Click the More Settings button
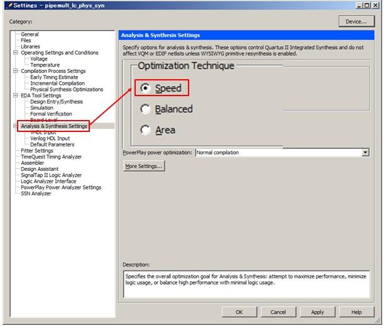Screen dimensions: 384x328 [144, 166]
